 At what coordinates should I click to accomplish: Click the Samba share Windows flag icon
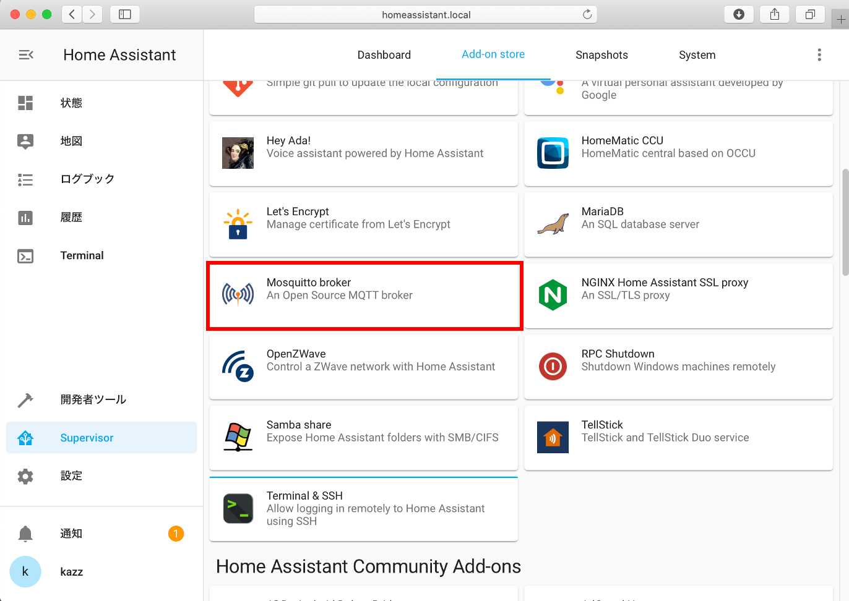[238, 437]
